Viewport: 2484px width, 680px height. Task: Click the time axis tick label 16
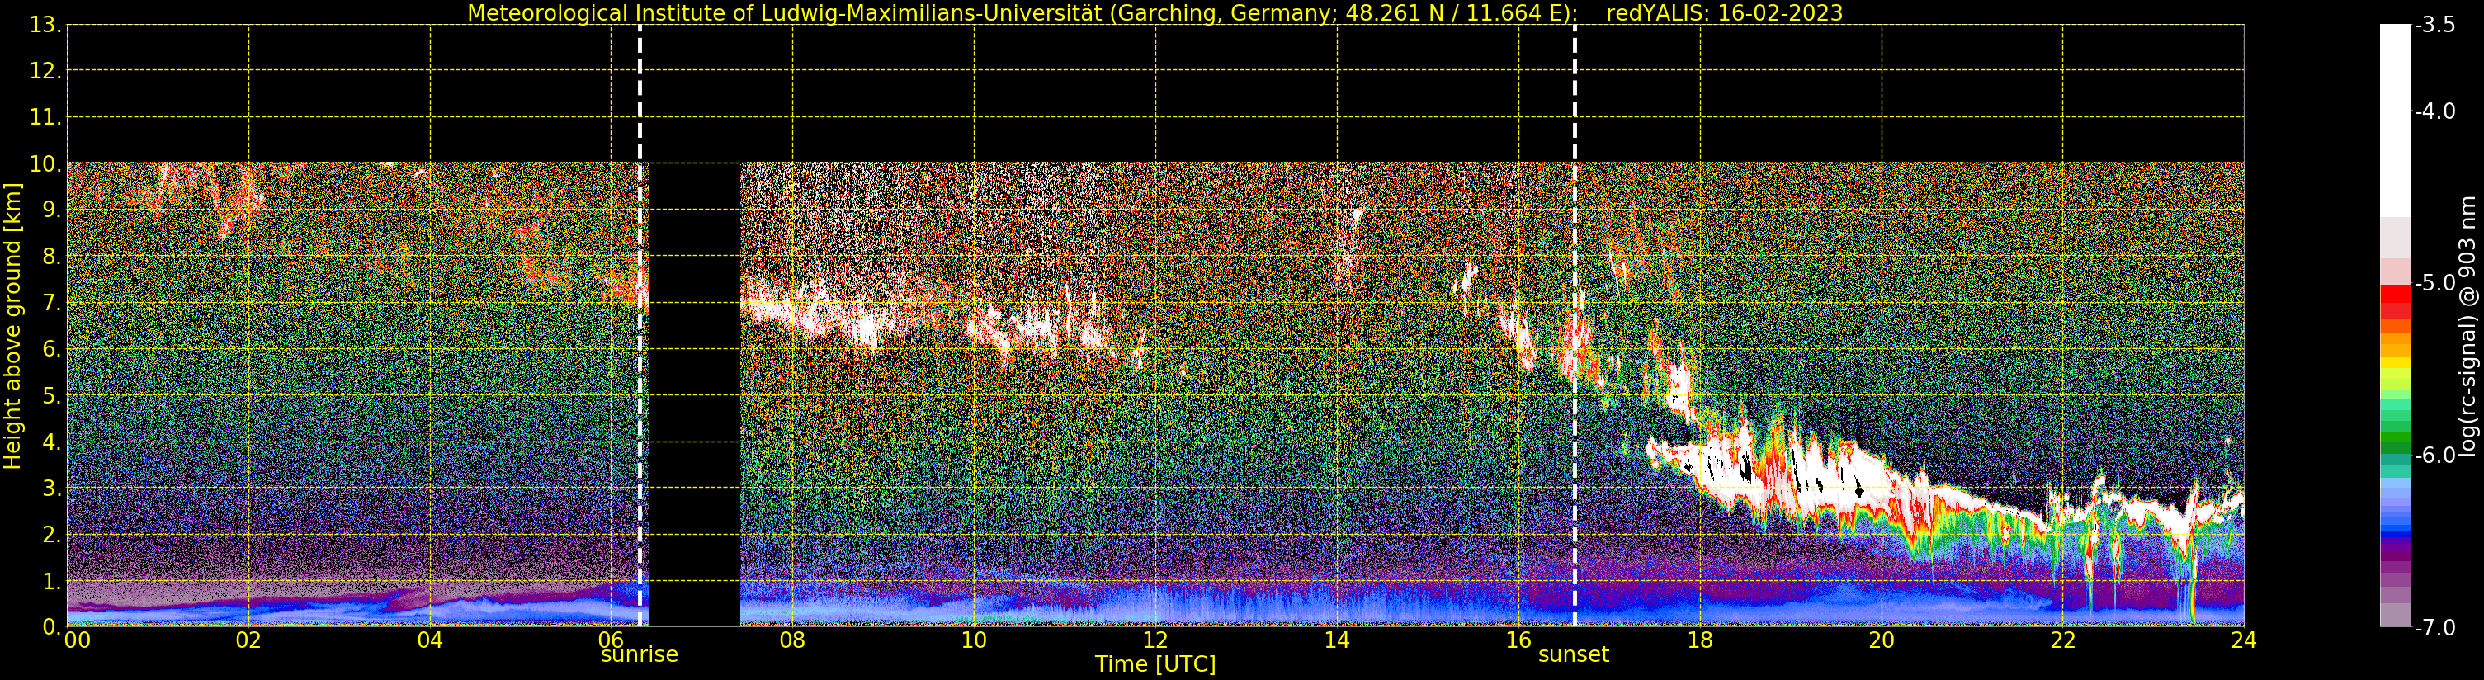point(1518,640)
